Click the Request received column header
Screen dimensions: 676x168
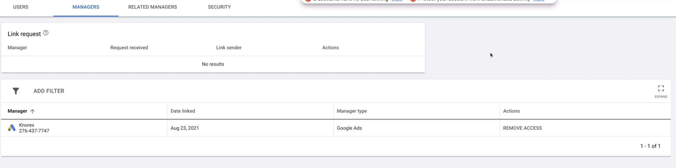click(x=129, y=48)
